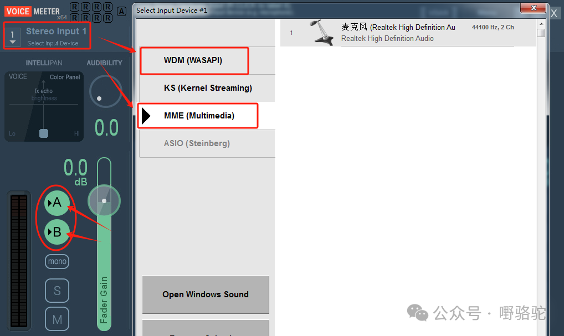Click the X icon right of the dialog
This screenshot has height=336, width=564.
554,14
